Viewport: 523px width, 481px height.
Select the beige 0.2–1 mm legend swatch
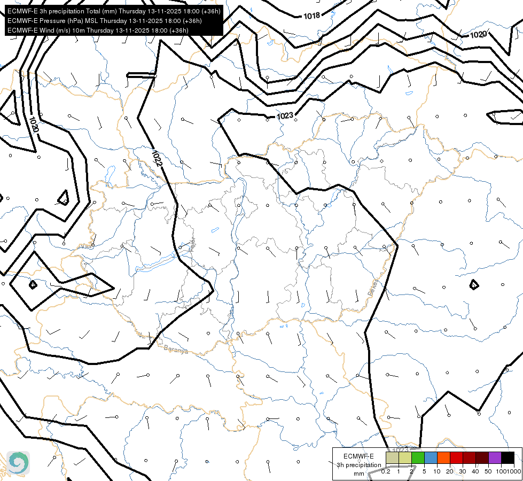[392, 457]
